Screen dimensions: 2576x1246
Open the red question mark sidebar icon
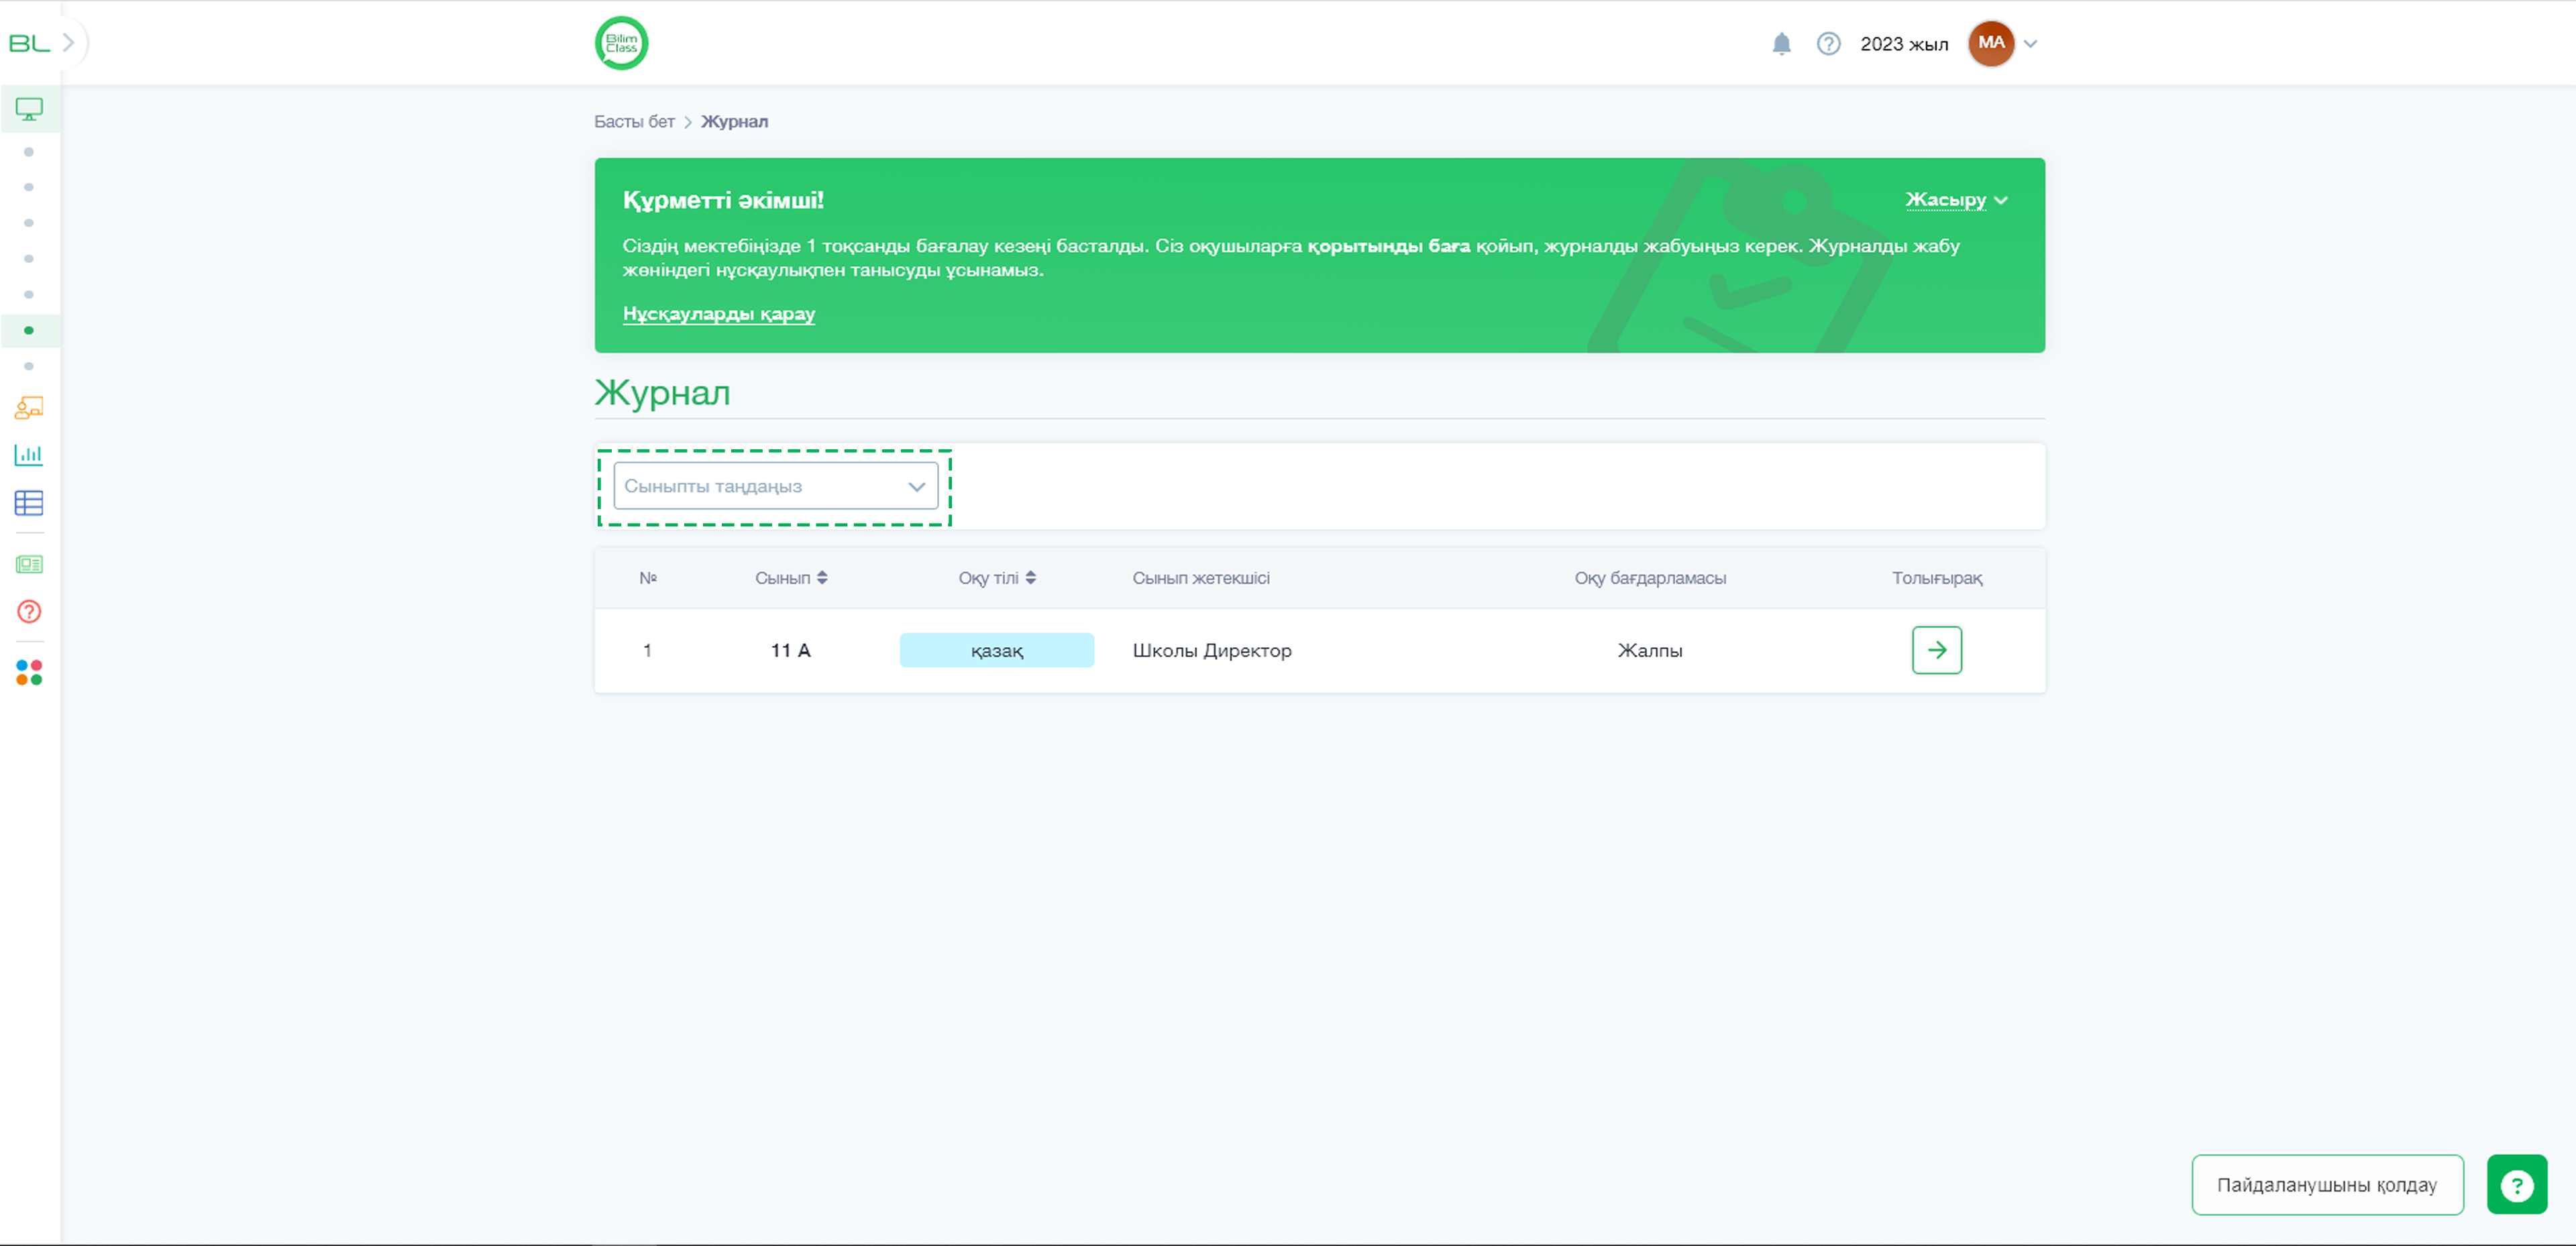pos(29,612)
